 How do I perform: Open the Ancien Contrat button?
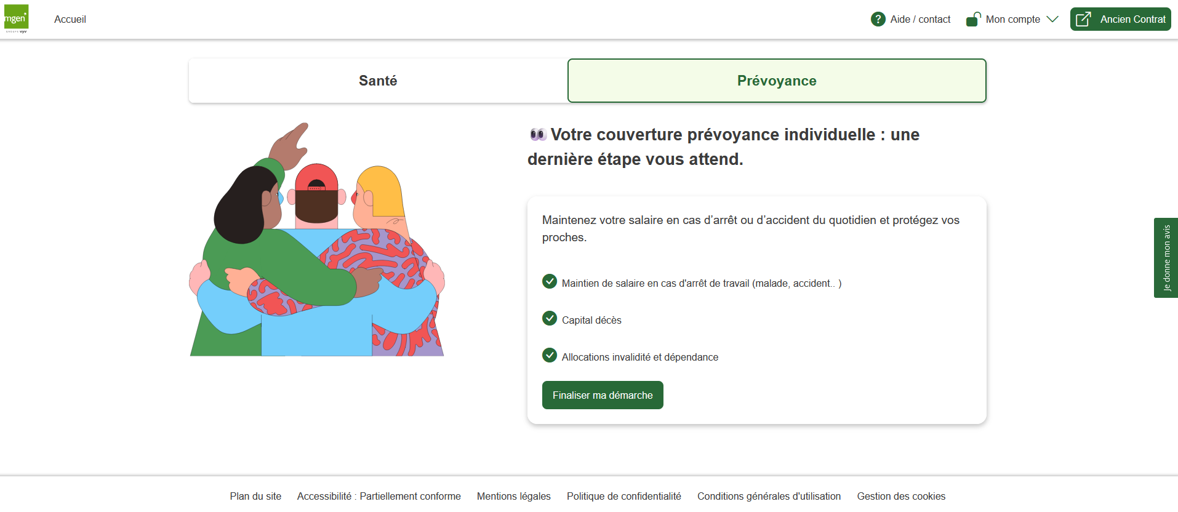point(1132,19)
